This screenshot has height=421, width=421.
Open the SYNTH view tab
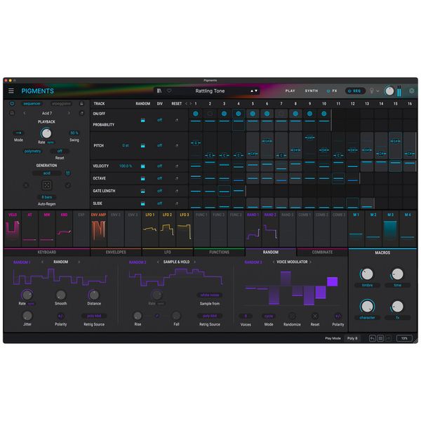[x=311, y=91]
